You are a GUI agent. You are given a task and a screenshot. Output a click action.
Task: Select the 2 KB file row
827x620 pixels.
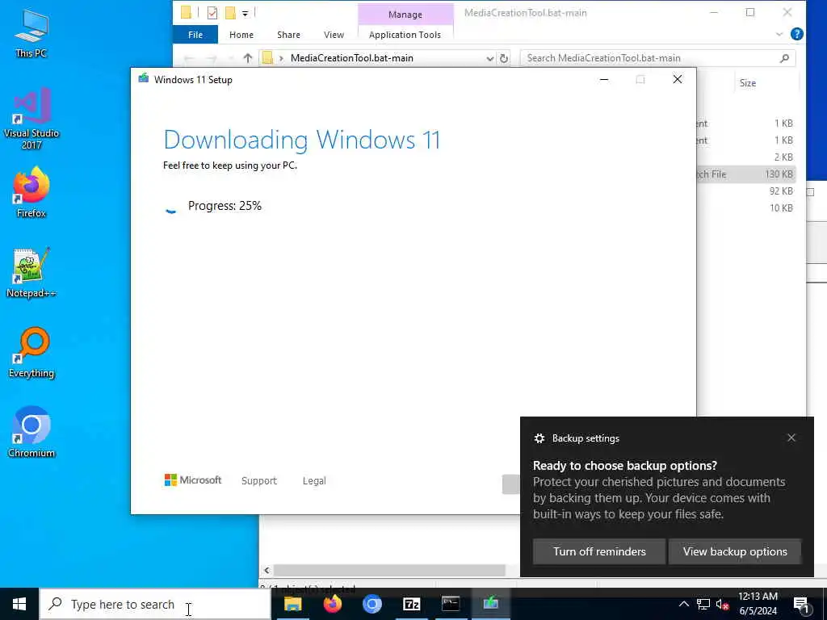[745, 157]
